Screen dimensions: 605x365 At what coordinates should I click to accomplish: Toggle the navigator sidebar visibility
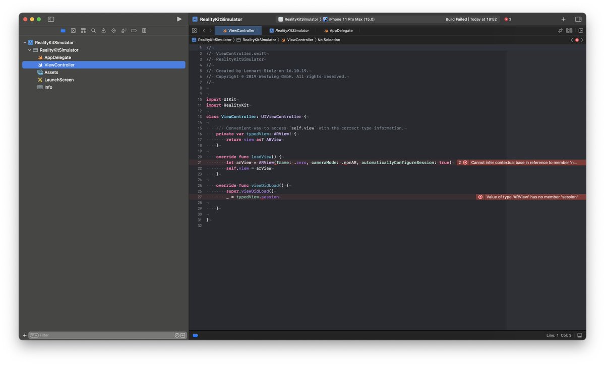pos(51,19)
